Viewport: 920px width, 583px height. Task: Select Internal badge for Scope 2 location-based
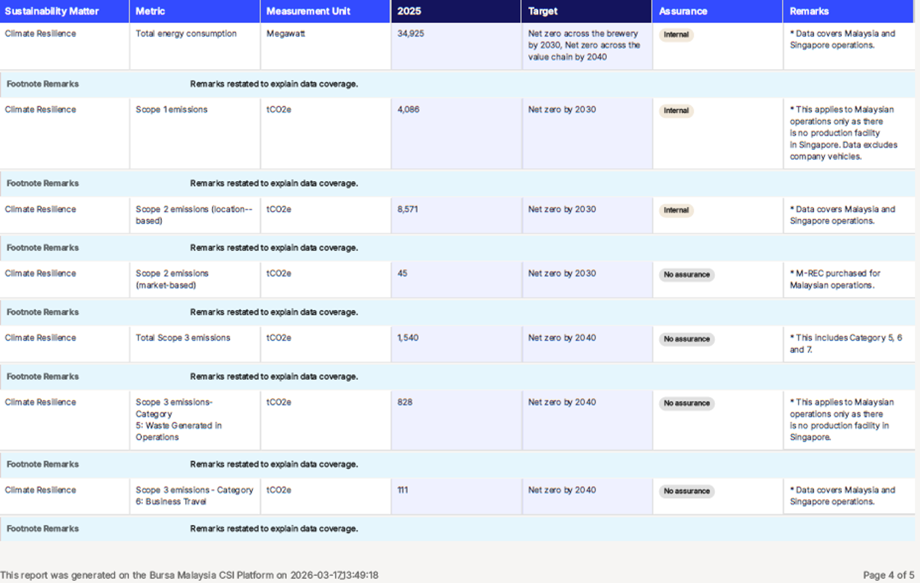click(676, 210)
